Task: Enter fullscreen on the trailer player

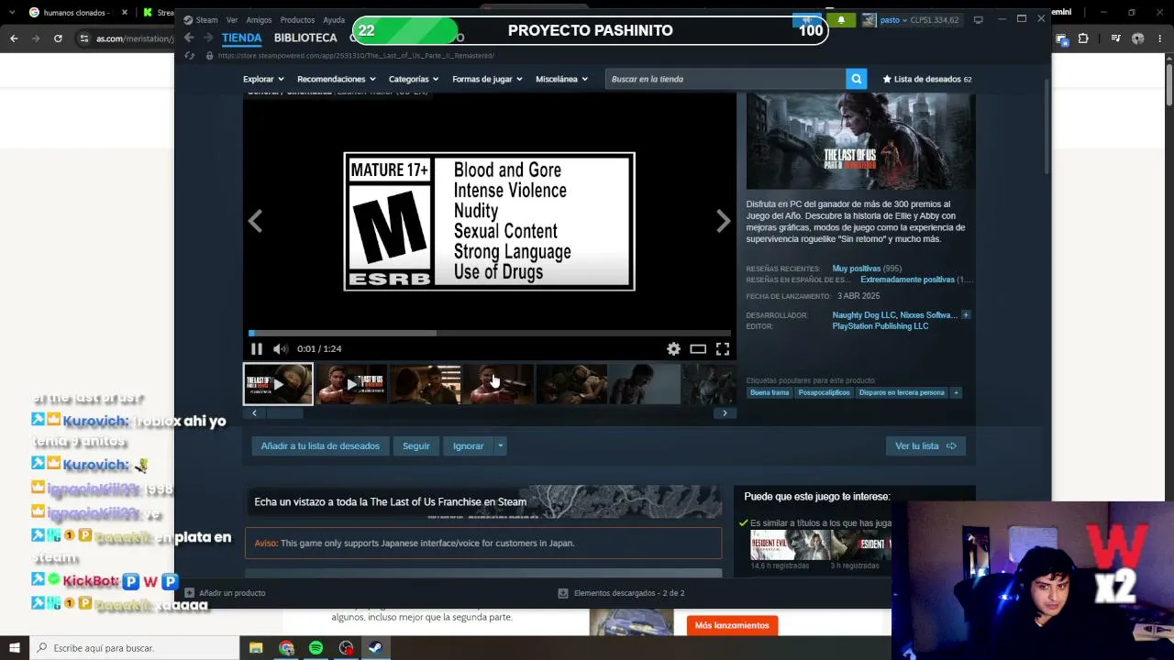Action: (x=723, y=348)
